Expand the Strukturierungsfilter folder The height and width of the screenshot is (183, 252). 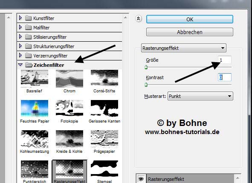coord(20,46)
